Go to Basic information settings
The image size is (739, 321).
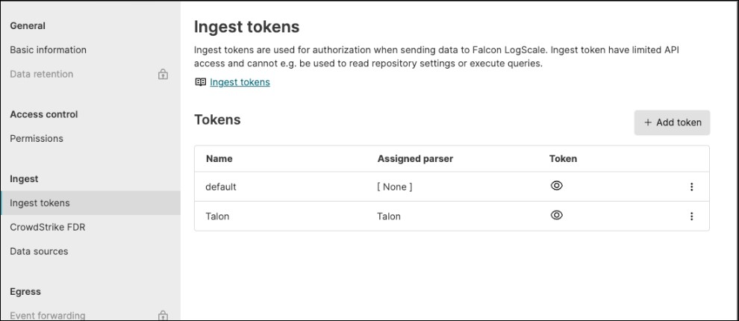click(48, 50)
